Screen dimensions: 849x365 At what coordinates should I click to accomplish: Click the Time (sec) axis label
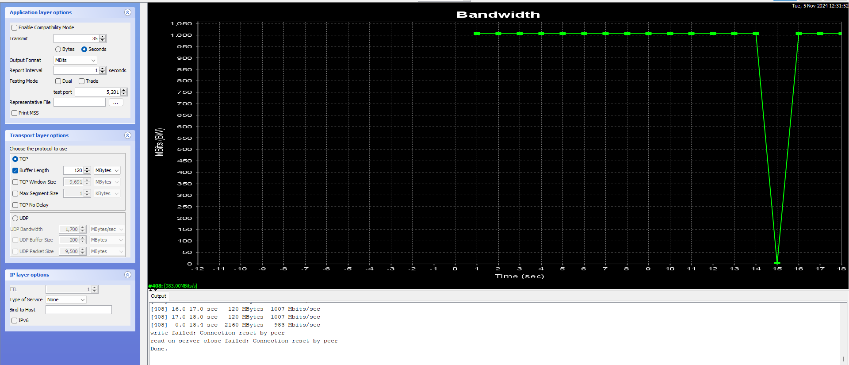point(520,276)
